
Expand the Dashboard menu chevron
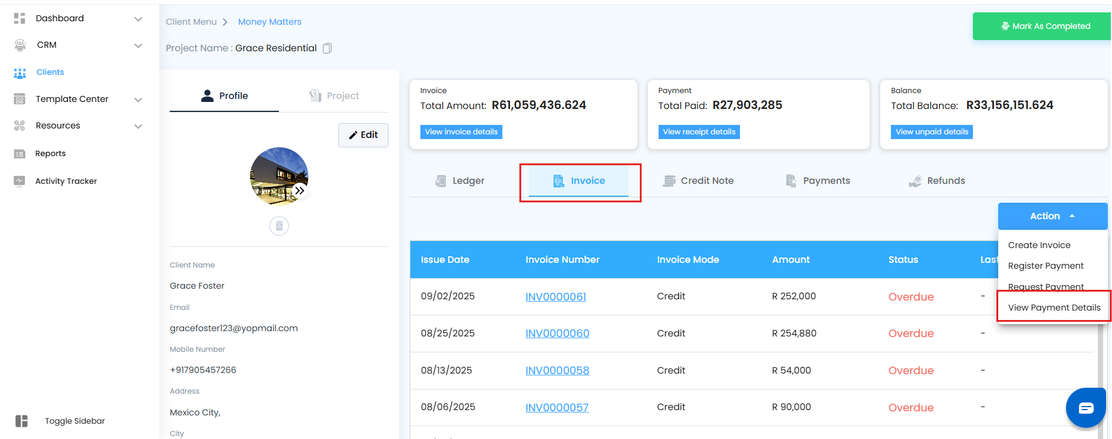coord(138,19)
